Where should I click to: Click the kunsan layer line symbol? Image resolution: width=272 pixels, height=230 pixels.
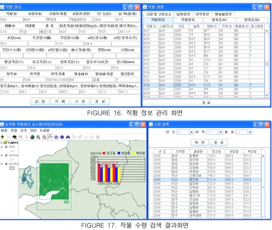click(12, 160)
